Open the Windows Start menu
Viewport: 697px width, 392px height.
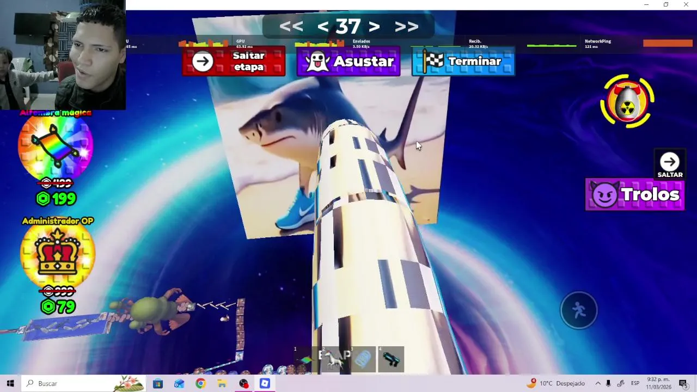coord(10,383)
